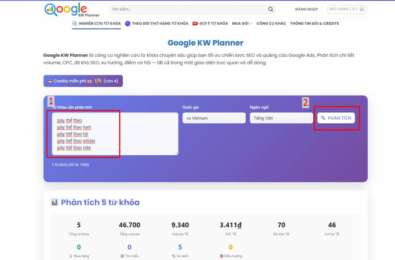Click the ĐĂNG NHẬP link
Screen dimensions: 395x260
point(306,9)
